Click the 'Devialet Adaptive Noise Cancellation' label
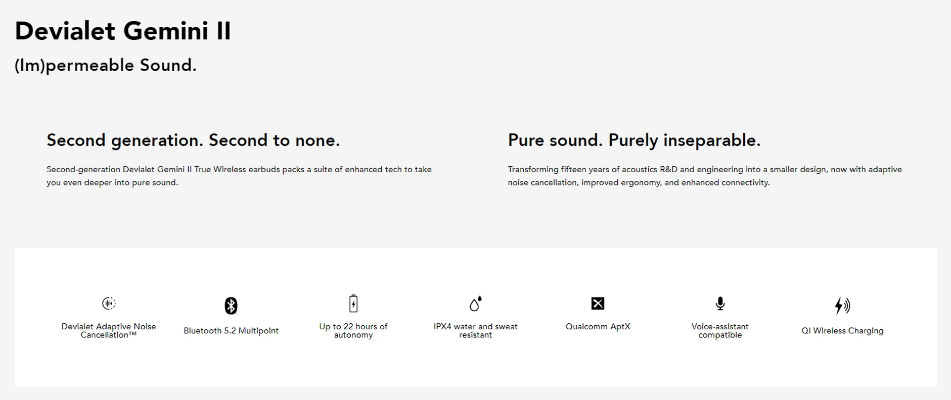This screenshot has height=400, width=951. pos(109,330)
